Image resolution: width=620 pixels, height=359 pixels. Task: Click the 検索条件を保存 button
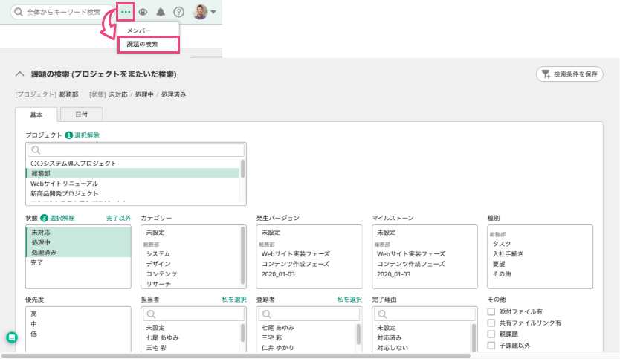pos(569,74)
